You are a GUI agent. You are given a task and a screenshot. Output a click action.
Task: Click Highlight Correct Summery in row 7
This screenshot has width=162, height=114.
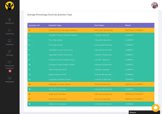pos(61,50)
